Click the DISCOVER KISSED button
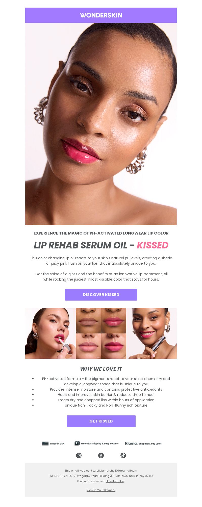The height and width of the screenshot is (507, 202). pyautogui.click(x=101, y=295)
